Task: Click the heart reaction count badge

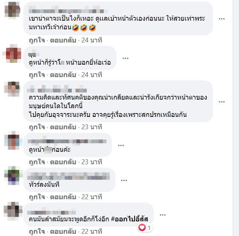Action: pyautogui.click(x=145, y=228)
